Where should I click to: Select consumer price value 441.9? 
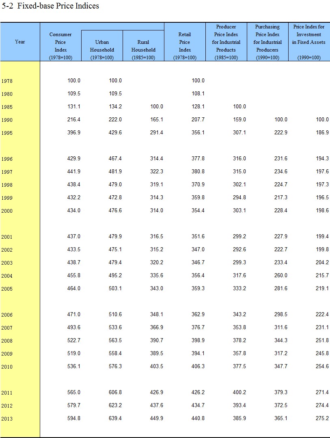pyautogui.click(x=74, y=171)
